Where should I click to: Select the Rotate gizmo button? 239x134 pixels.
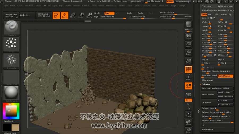89,15
